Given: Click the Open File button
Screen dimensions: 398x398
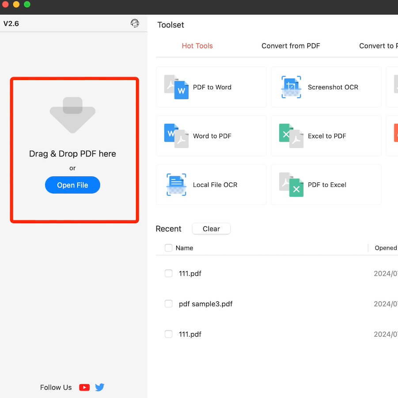Looking at the screenshot, I should [72, 185].
